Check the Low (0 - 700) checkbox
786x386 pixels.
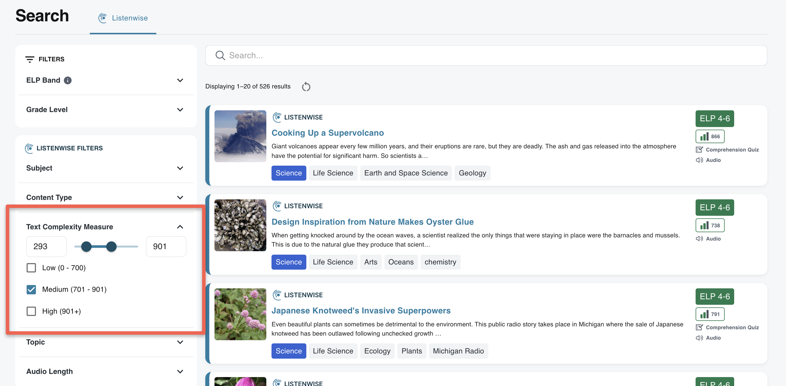click(x=31, y=268)
